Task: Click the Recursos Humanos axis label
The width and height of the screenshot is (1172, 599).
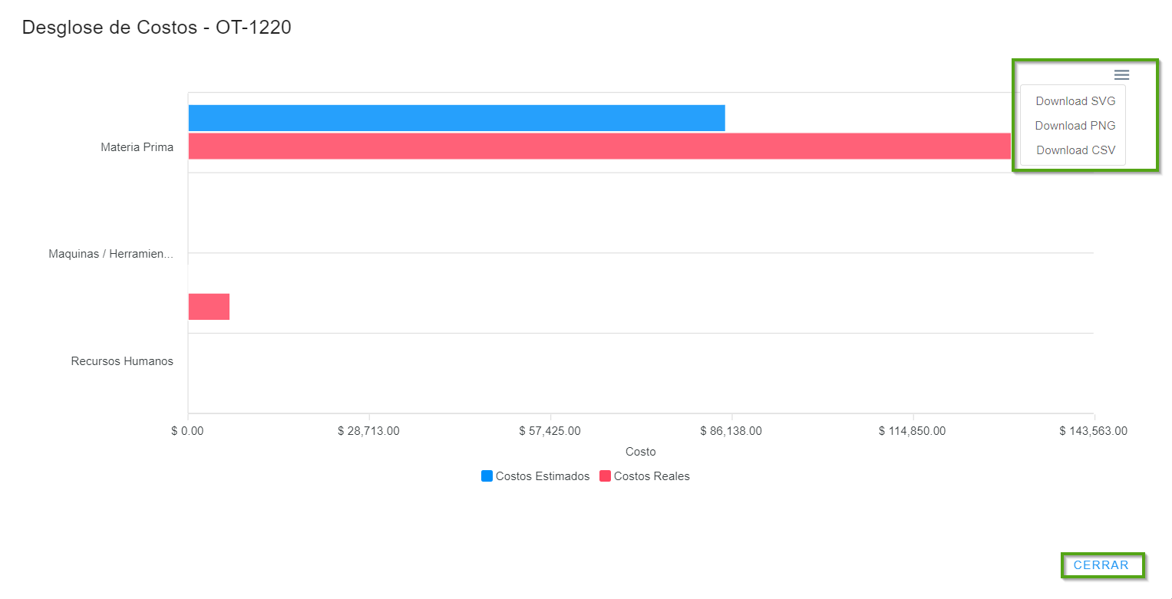Action: pyautogui.click(x=122, y=361)
